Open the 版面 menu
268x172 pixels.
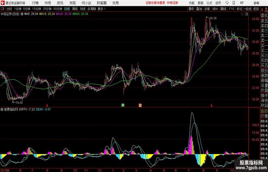point(201,3)
